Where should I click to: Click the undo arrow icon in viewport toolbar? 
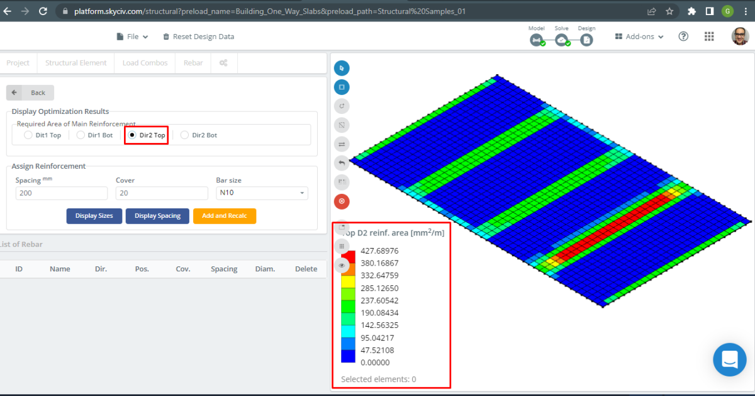pos(342,162)
